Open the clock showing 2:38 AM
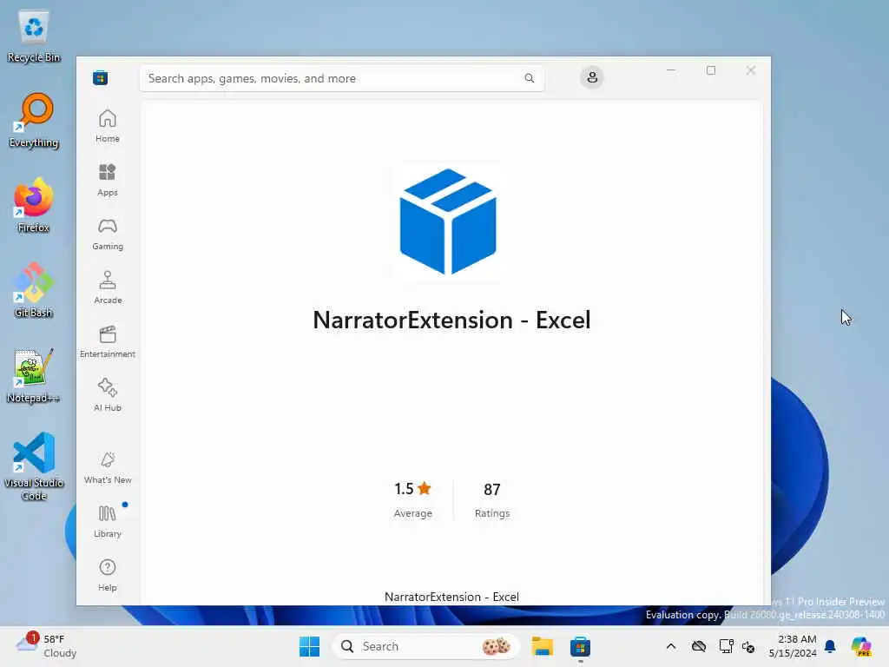The height and width of the screenshot is (667, 889). pos(793,646)
